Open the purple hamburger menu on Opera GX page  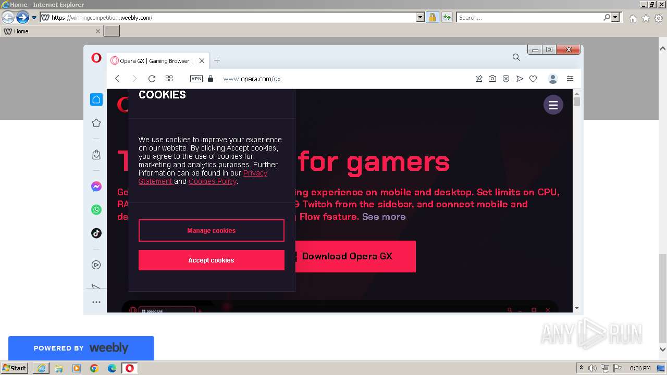coord(553,105)
